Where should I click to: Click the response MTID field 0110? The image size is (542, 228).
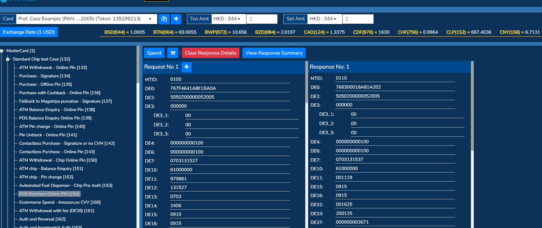click(395, 78)
